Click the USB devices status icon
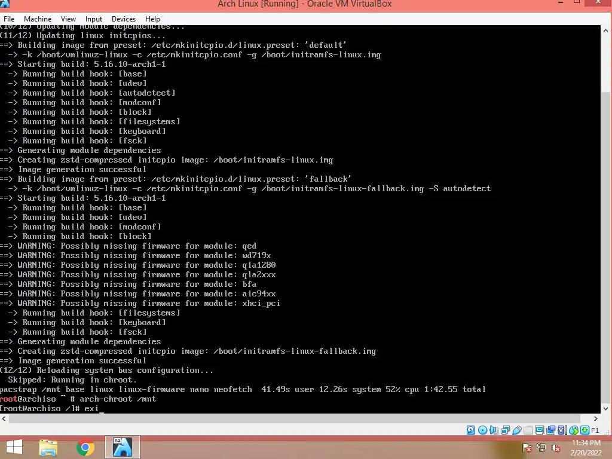Image resolution: width=612 pixels, height=459 pixels. point(517,430)
